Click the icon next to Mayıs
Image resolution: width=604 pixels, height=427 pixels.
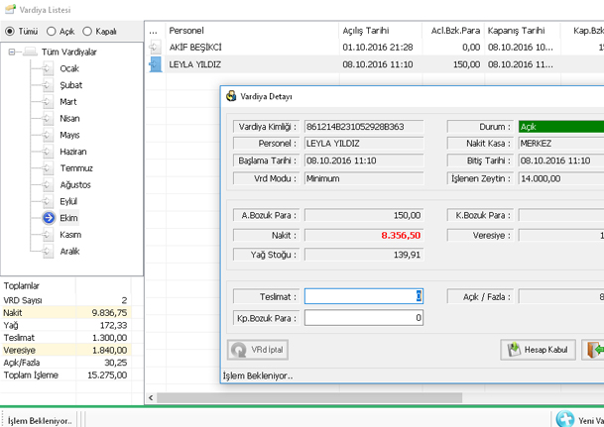(47, 135)
